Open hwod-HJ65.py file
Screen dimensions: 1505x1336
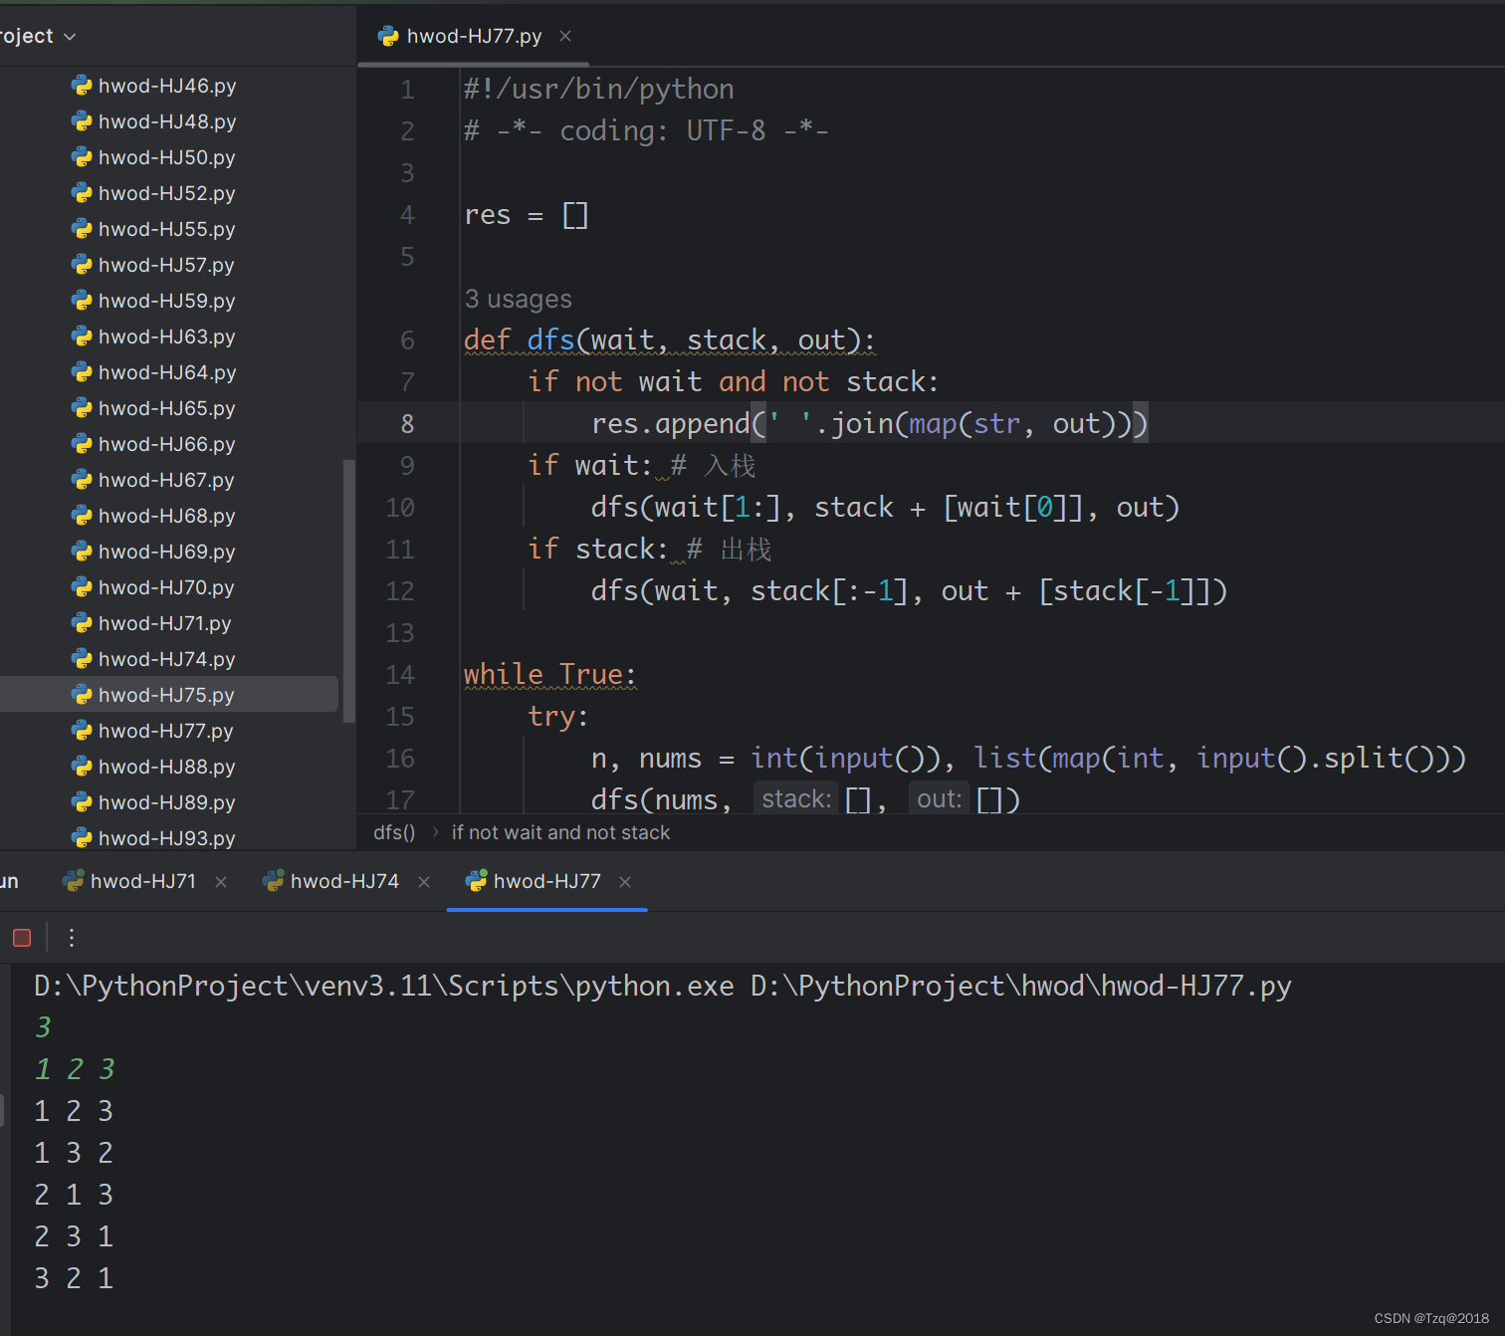(167, 408)
